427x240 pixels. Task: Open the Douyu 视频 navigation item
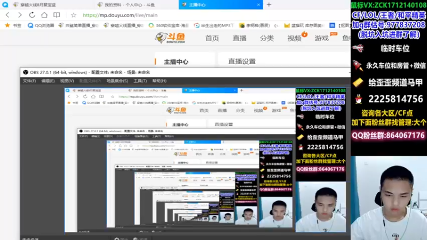point(295,38)
